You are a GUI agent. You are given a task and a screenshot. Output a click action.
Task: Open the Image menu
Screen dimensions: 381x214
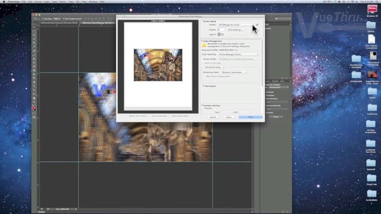pos(38,1)
